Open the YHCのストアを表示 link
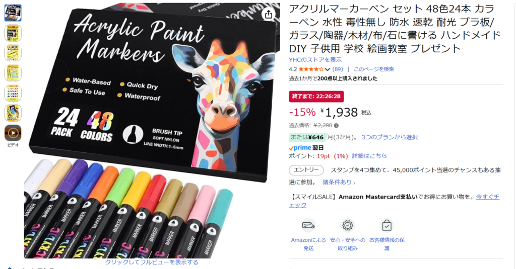 (x=315, y=60)
